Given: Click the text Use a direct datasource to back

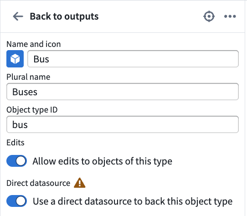Looking at the screenshot, I should point(99,201).
